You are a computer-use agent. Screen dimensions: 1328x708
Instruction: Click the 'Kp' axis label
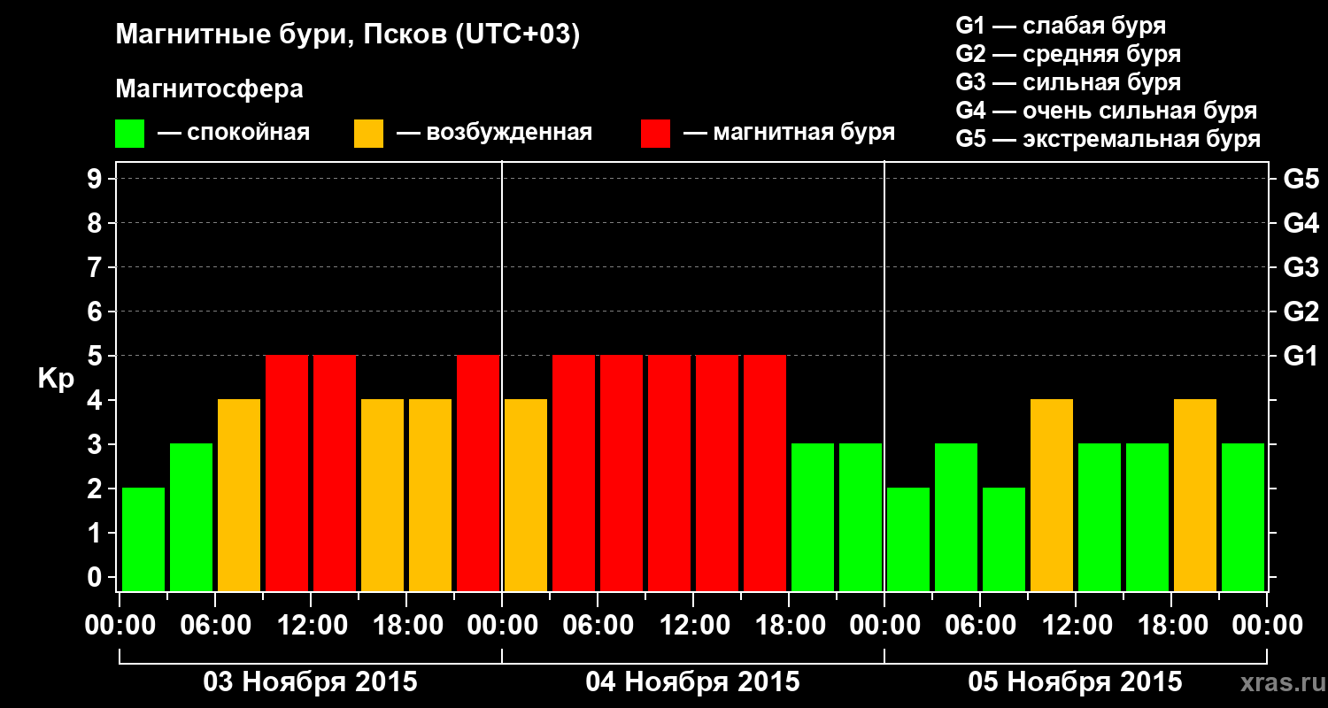pyautogui.click(x=56, y=378)
